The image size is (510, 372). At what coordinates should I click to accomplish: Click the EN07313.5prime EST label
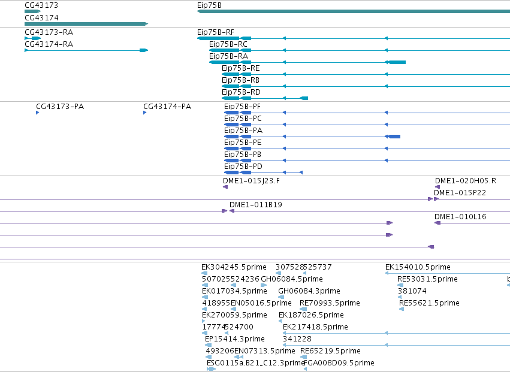click(264, 352)
